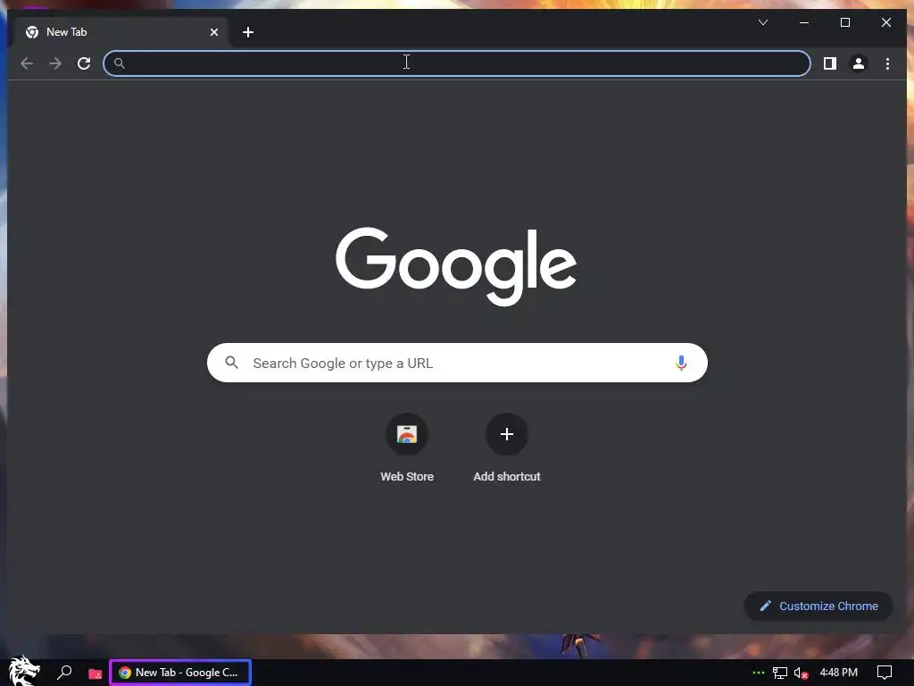Select the New Tab tab

[x=120, y=32]
